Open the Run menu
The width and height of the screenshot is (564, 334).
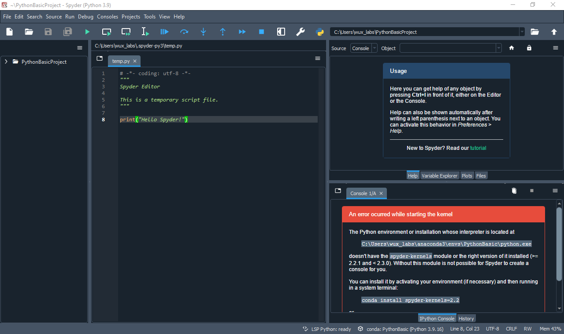click(x=70, y=17)
